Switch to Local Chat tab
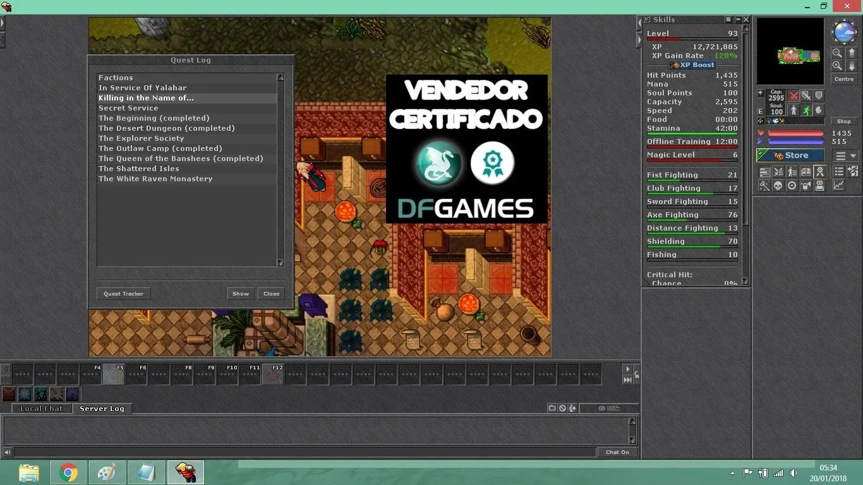Screen dimensions: 863x485 point(42,409)
